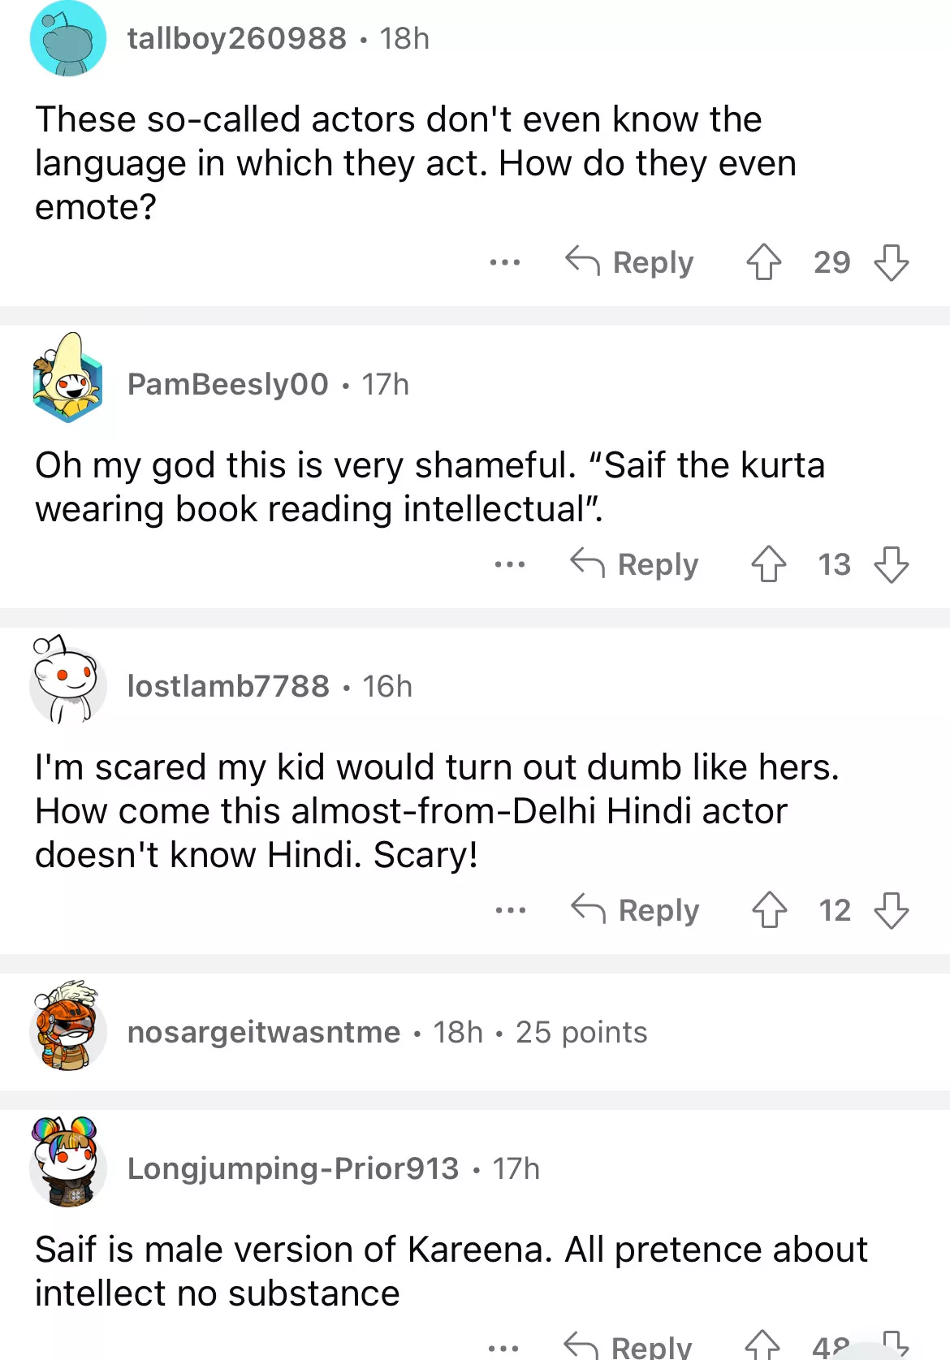Upvote lostlamb7788's comment
950x1360 pixels.
(x=769, y=910)
